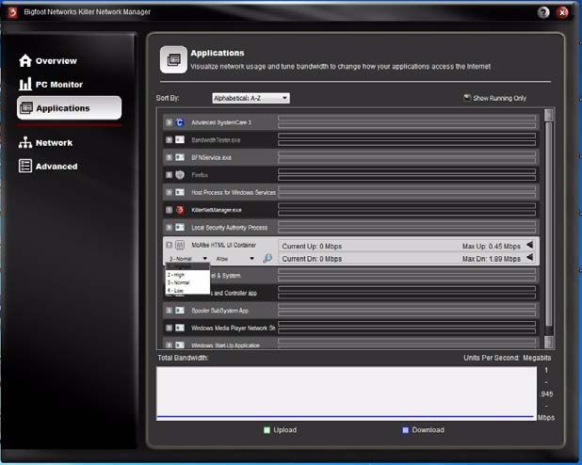Screen dimensions: 582x465
Task: Click the Max Up arrow marker
Action: 530,245
